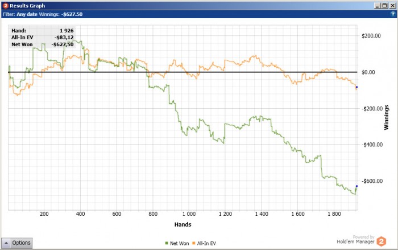Click the 200 hands x-axis label
Image resolution: width=398 pixels, height=250 pixels.
pos(44,214)
